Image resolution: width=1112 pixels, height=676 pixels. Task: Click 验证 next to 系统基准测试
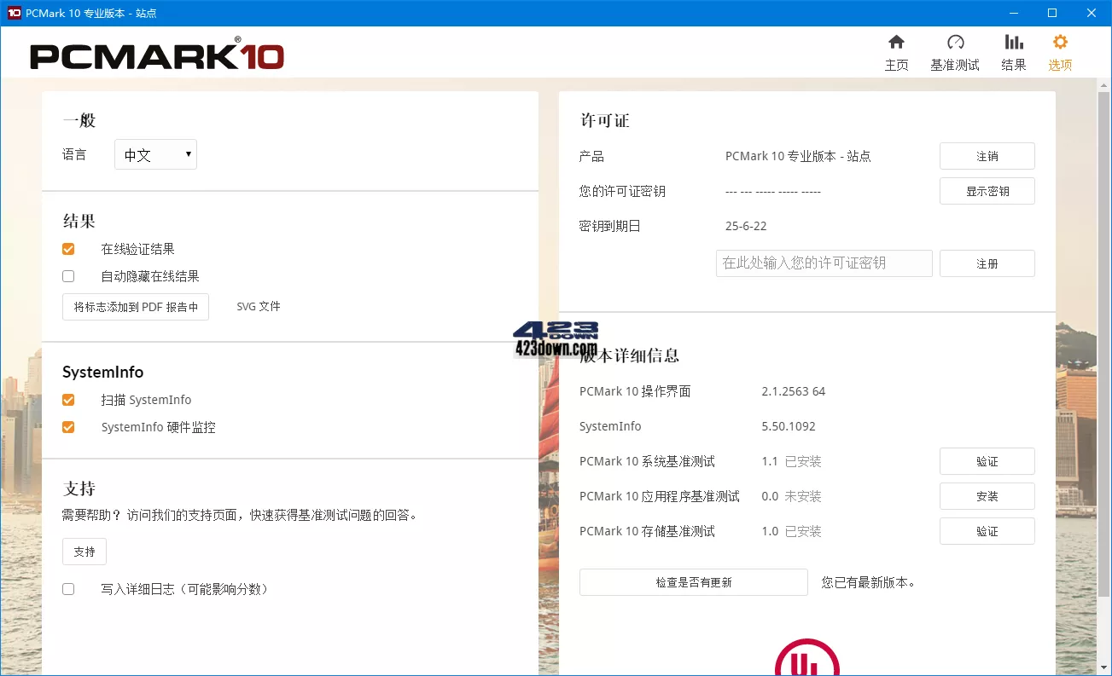coord(987,461)
